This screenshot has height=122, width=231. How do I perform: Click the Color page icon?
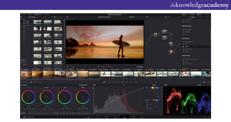tap(124, 117)
